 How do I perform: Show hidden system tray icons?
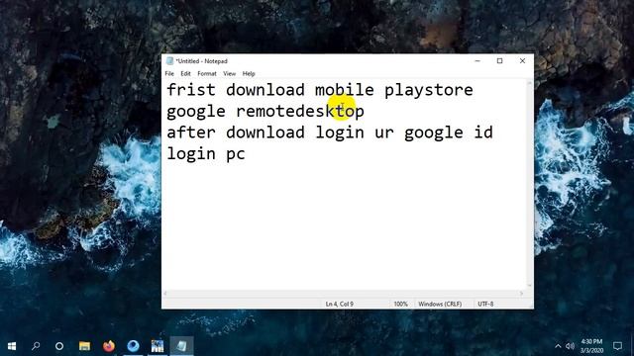(x=558, y=346)
